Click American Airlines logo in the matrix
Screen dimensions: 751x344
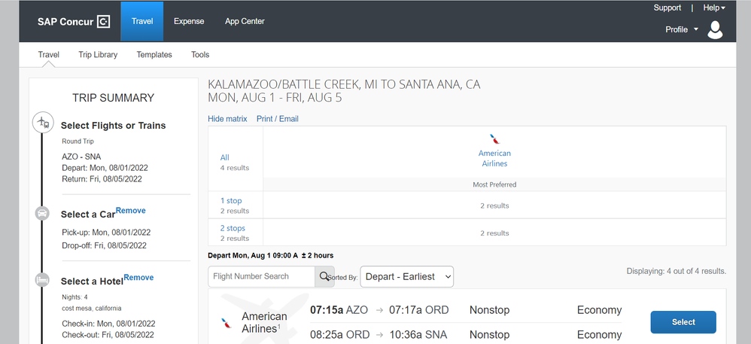tap(494, 139)
